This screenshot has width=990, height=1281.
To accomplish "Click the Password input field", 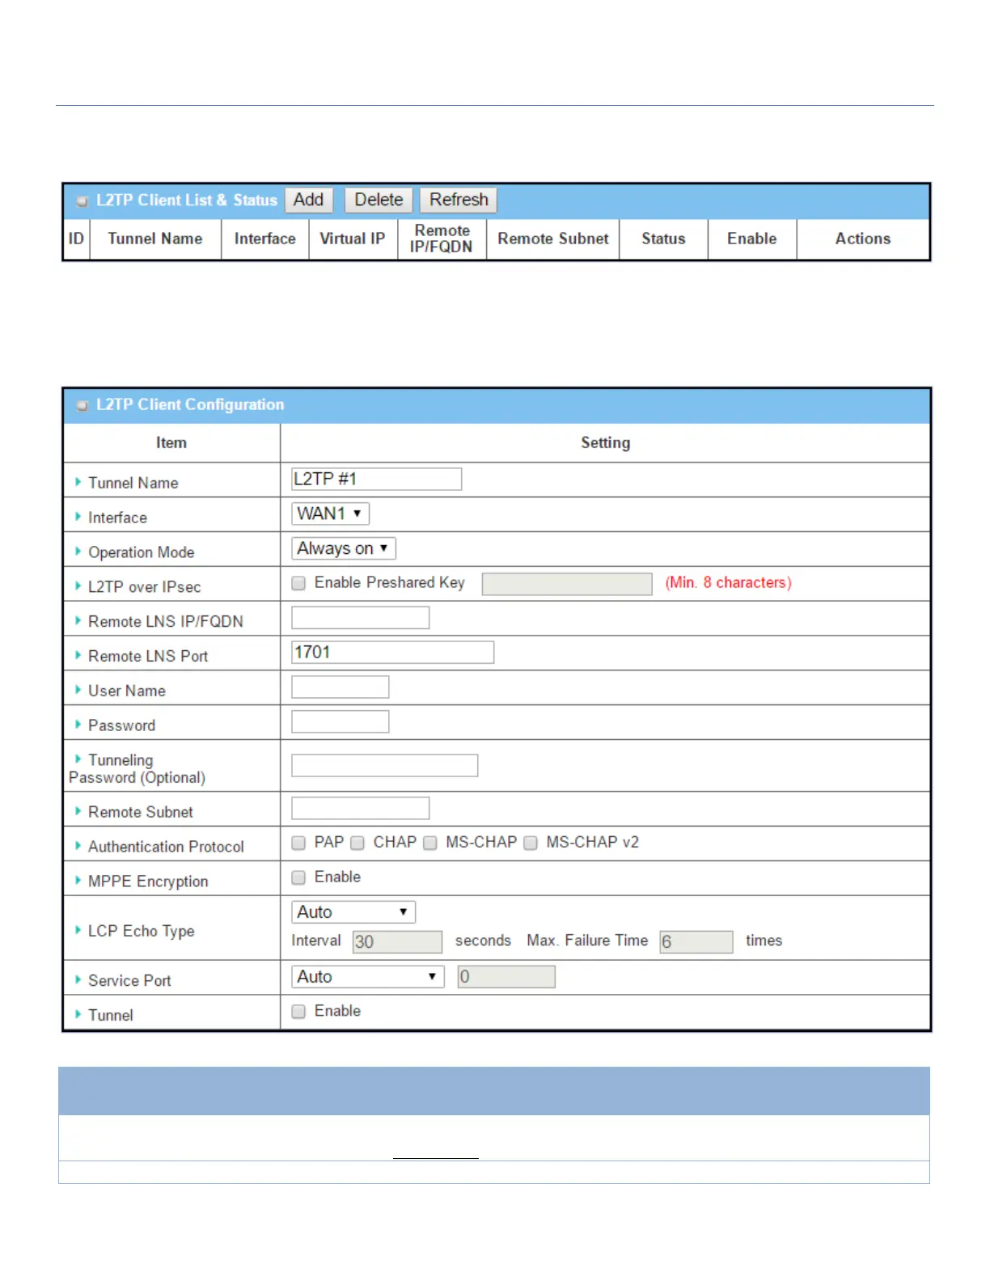I will click(341, 721).
